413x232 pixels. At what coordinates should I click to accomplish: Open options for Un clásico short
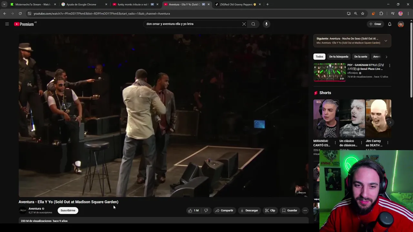point(361,142)
